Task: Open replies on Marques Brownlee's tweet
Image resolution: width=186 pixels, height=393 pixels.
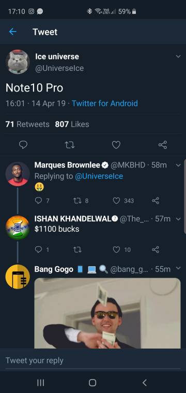Action: [41, 201]
